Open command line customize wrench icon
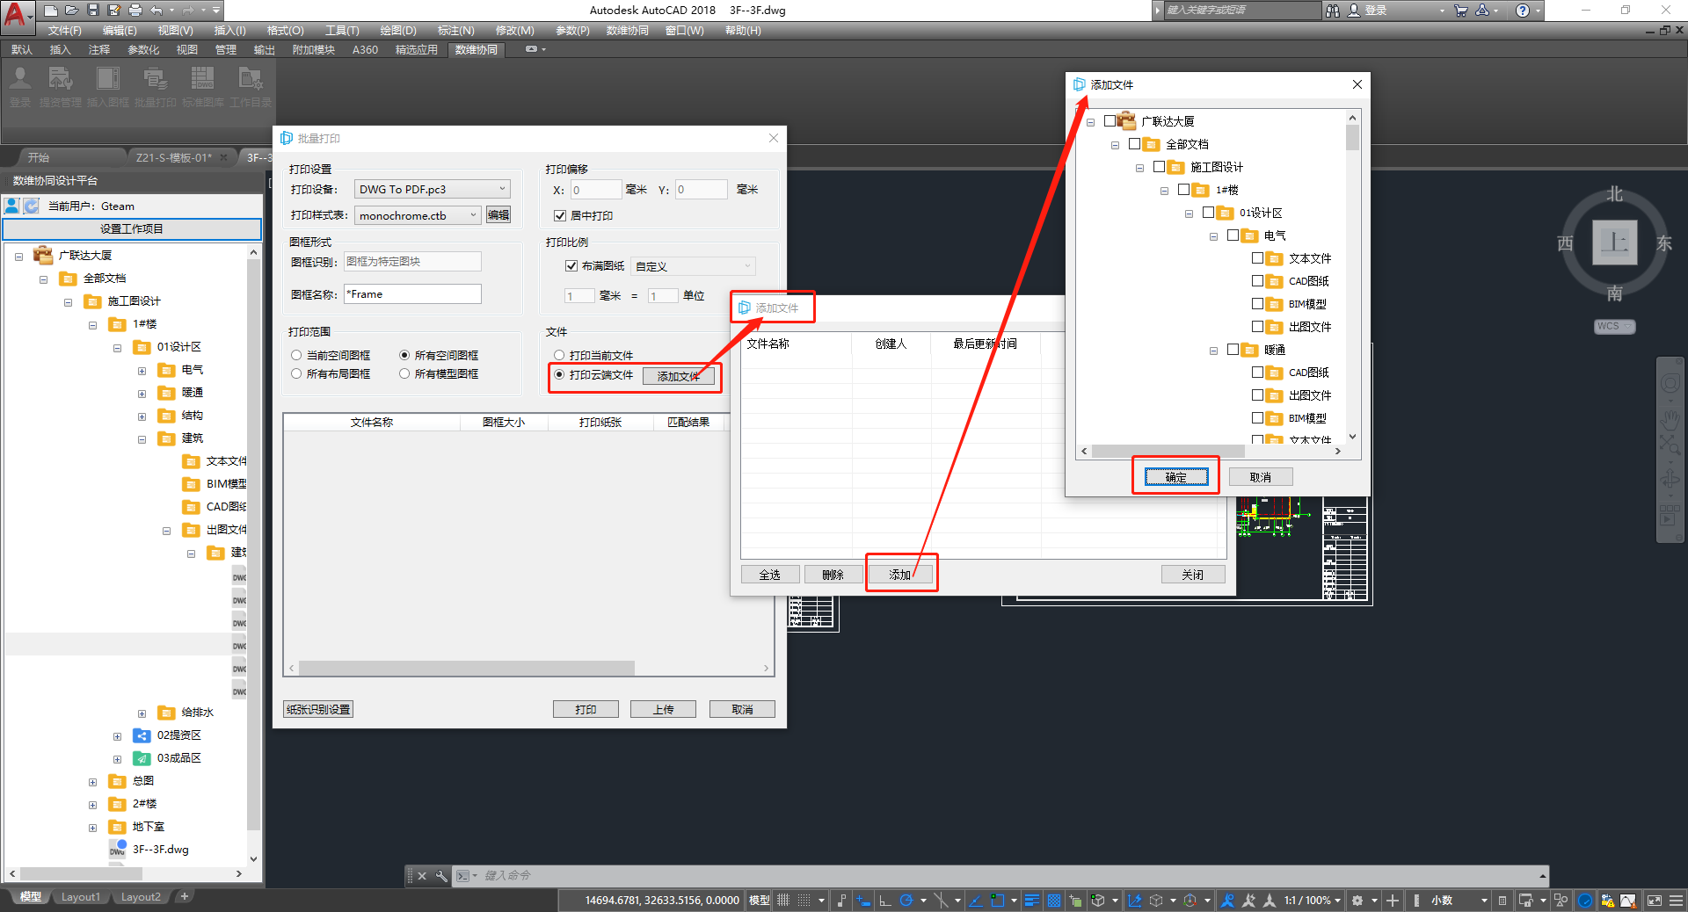Viewport: 1688px width, 912px height. (x=441, y=875)
